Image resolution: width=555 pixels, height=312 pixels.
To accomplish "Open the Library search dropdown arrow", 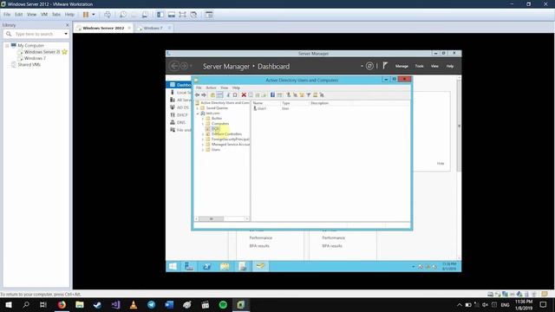I will pyautogui.click(x=66, y=34).
